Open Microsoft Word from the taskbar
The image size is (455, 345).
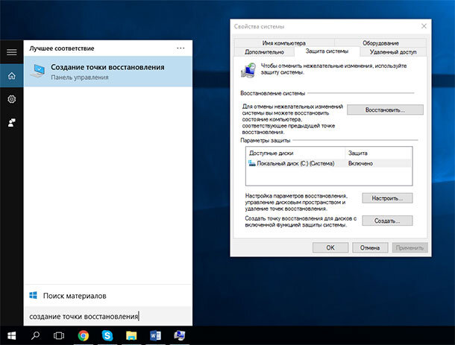pos(156,336)
